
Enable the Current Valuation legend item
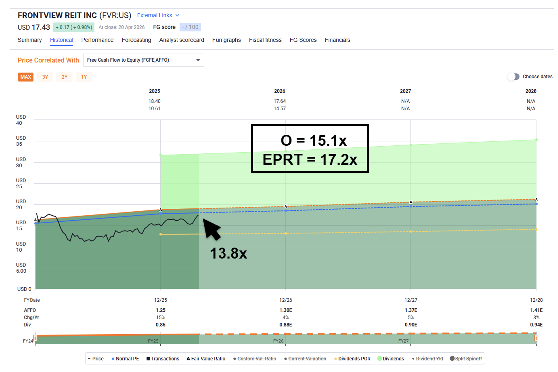[x=307, y=359]
